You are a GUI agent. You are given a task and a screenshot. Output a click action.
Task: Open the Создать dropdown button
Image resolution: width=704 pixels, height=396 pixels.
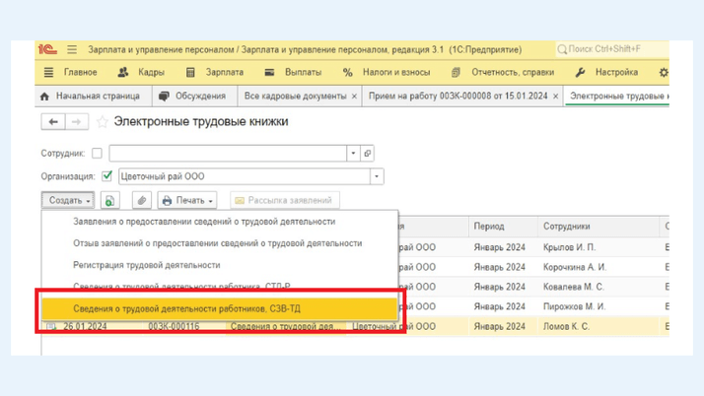coord(68,201)
